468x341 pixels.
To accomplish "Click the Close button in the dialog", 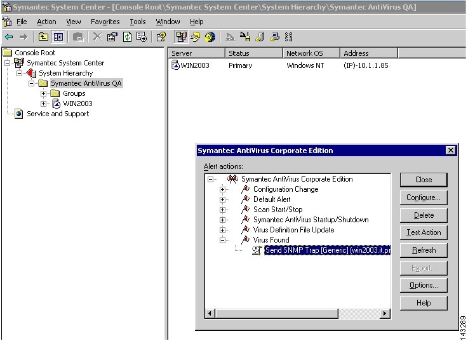I will coord(424,180).
